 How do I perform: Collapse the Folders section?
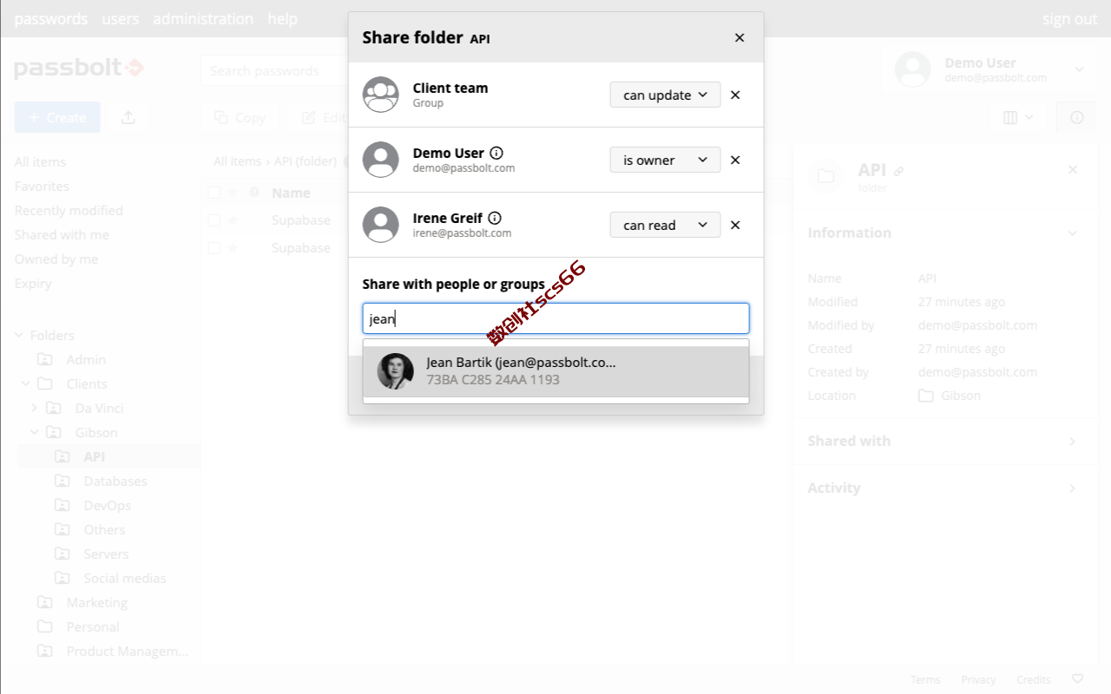click(19, 335)
